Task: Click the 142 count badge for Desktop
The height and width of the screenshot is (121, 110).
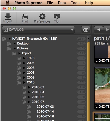Action: (x=81, y=43)
